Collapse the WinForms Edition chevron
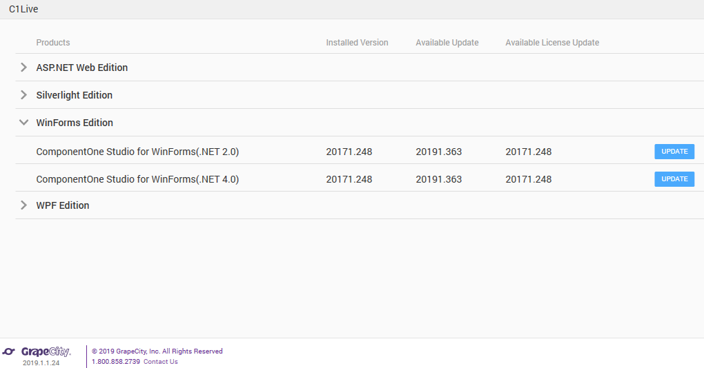Viewport: 704px width, 368px height. point(23,123)
